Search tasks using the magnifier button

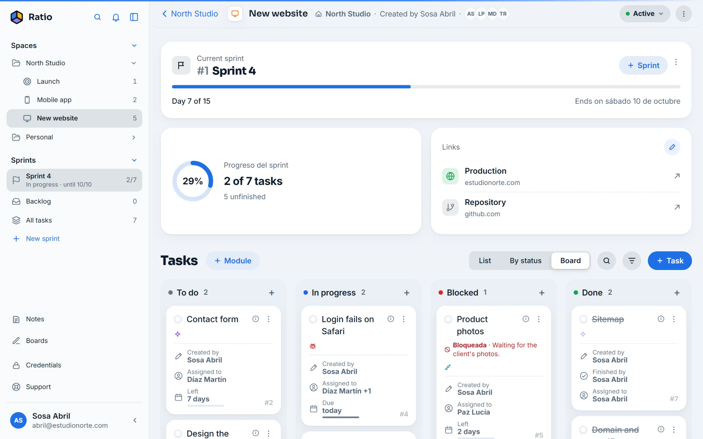(x=606, y=261)
